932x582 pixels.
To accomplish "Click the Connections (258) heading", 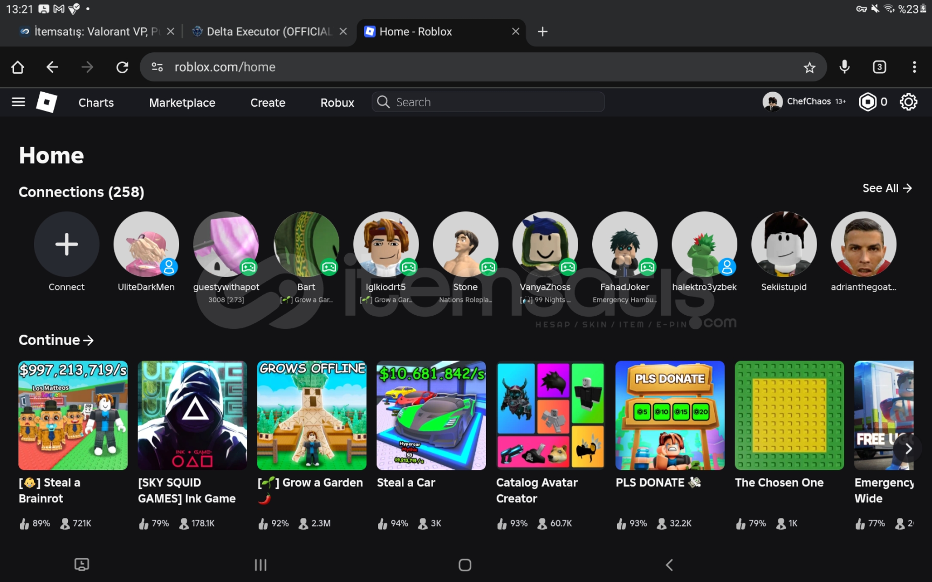I will click(x=81, y=192).
